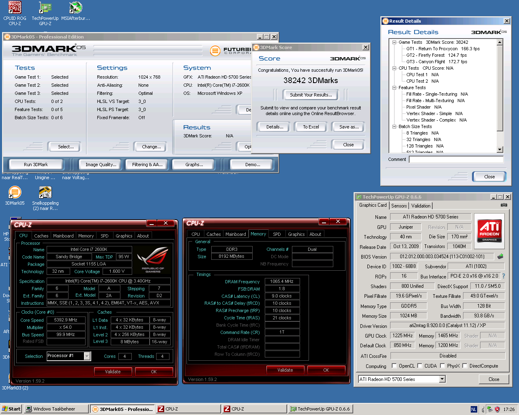Click the To Excel button
The image size is (519, 415).
click(311, 127)
